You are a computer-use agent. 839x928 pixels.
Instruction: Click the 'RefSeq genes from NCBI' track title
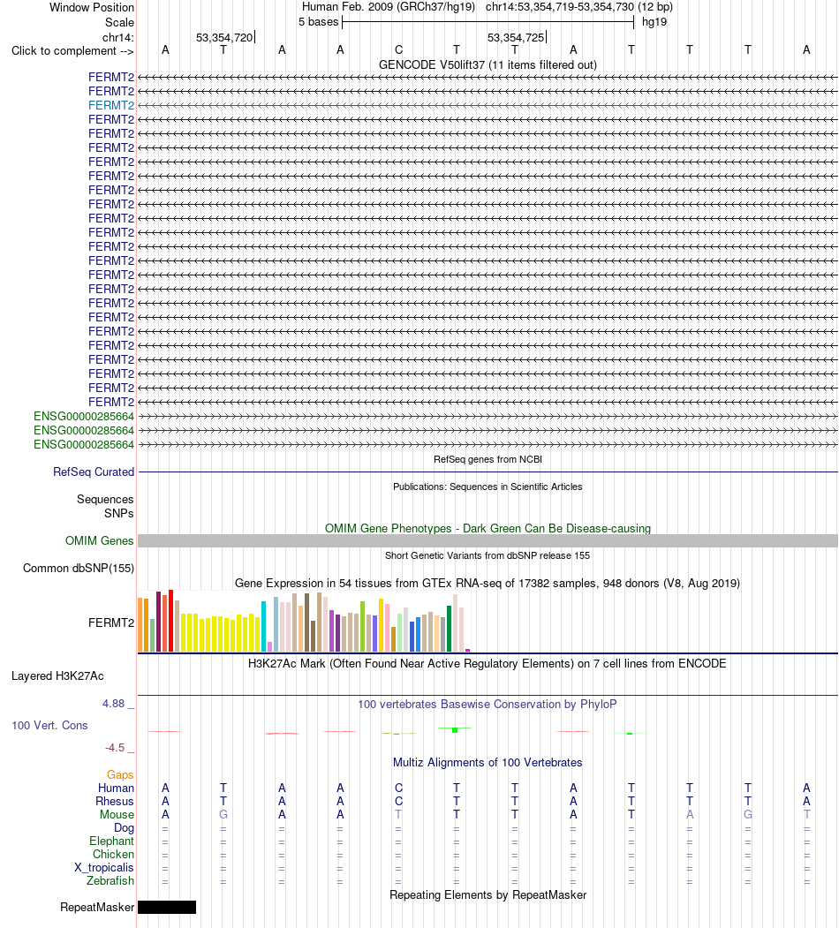tap(488, 459)
